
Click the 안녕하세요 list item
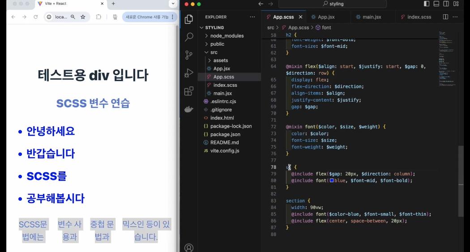(50, 131)
